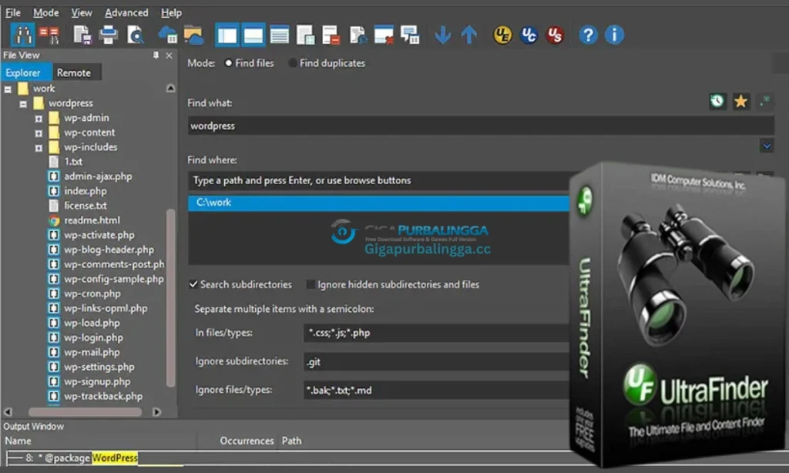Image resolution: width=789 pixels, height=473 pixels.
Task: Expand the wp-admin folder
Action: pyautogui.click(x=39, y=119)
